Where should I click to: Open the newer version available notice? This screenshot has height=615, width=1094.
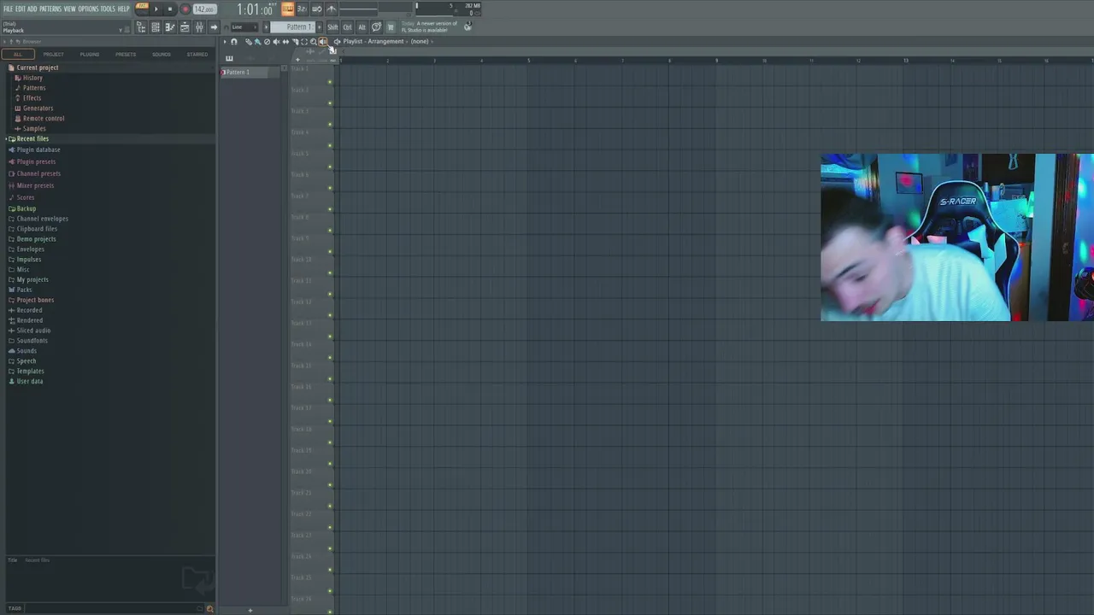click(429, 26)
